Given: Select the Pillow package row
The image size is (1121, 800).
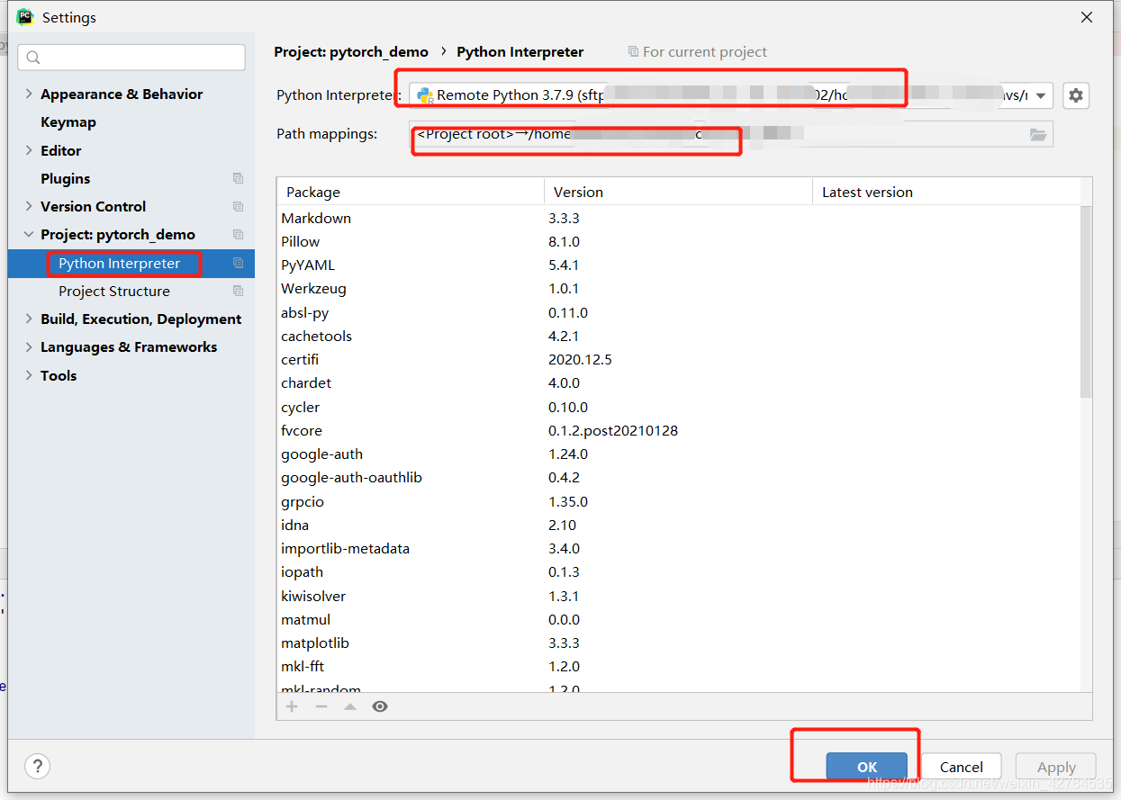Looking at the screenshot, I should 679,241.
